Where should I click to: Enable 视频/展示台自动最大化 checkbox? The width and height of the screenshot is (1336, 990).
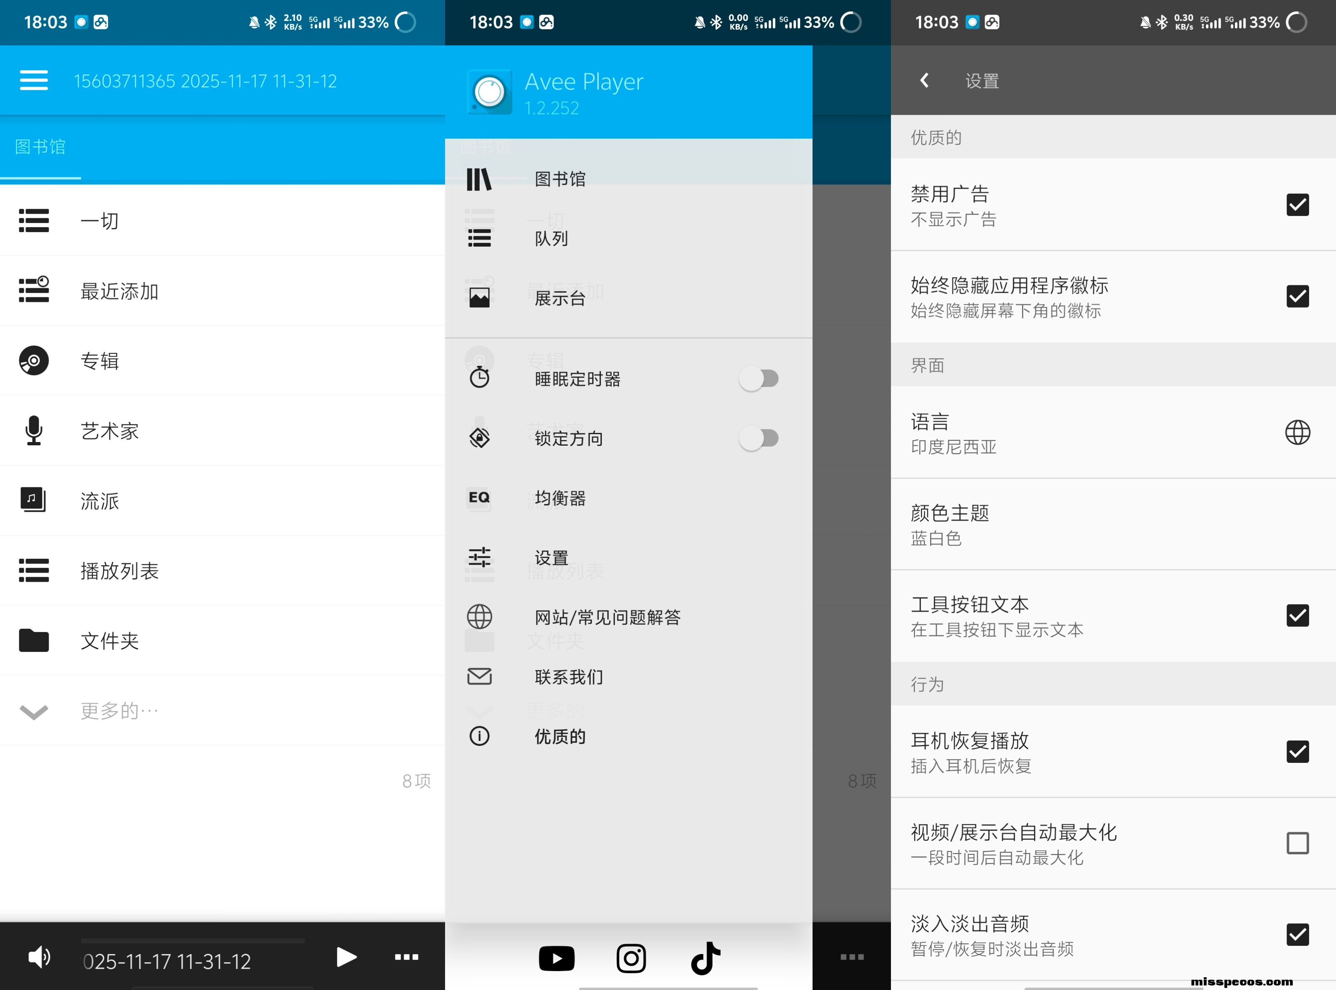(x=1297, y=843)
